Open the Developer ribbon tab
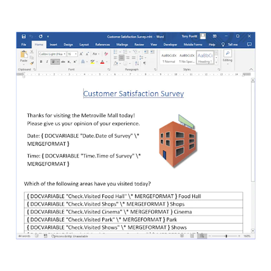Screen dimensions: 271x271 tap(170, 44)
